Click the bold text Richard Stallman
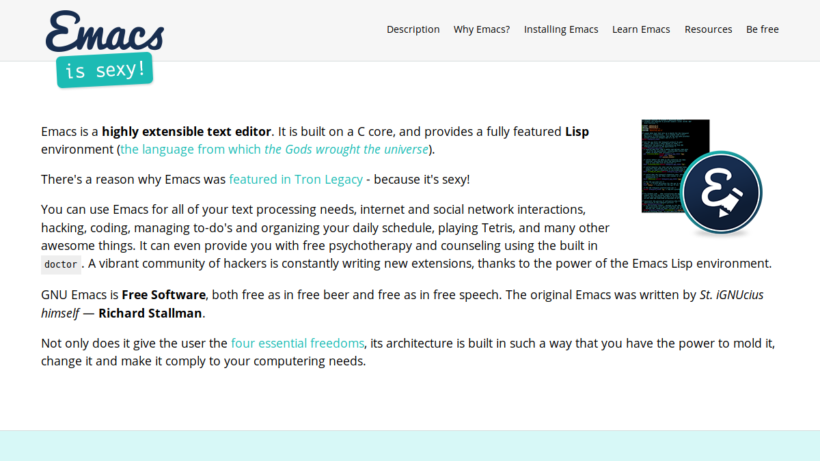The height and width of the screenshot is (461, 820). coord(150,313)
